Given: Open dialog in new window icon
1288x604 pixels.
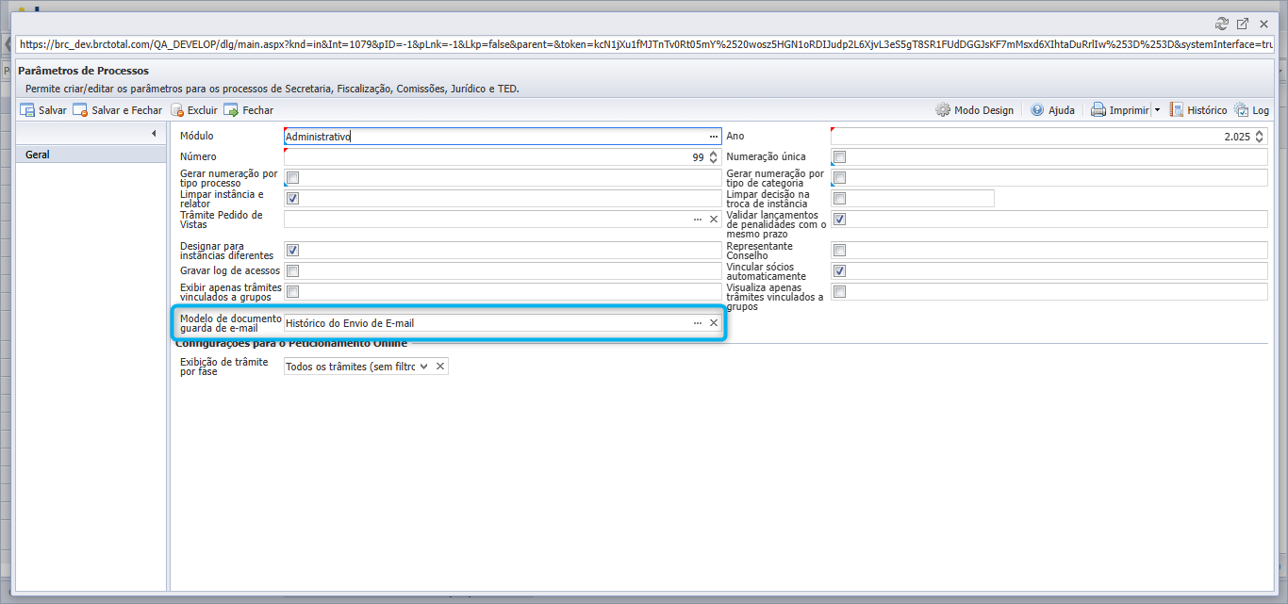Looking at the screenshot, I should click(1243, 24).
